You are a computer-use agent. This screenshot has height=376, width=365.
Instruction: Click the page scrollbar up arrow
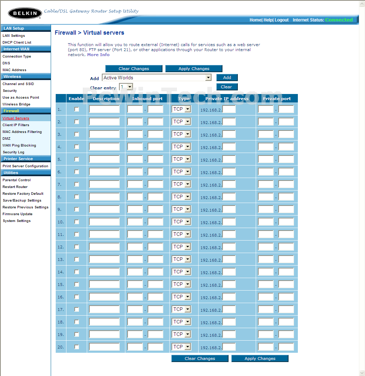click(x=362, y=4)
